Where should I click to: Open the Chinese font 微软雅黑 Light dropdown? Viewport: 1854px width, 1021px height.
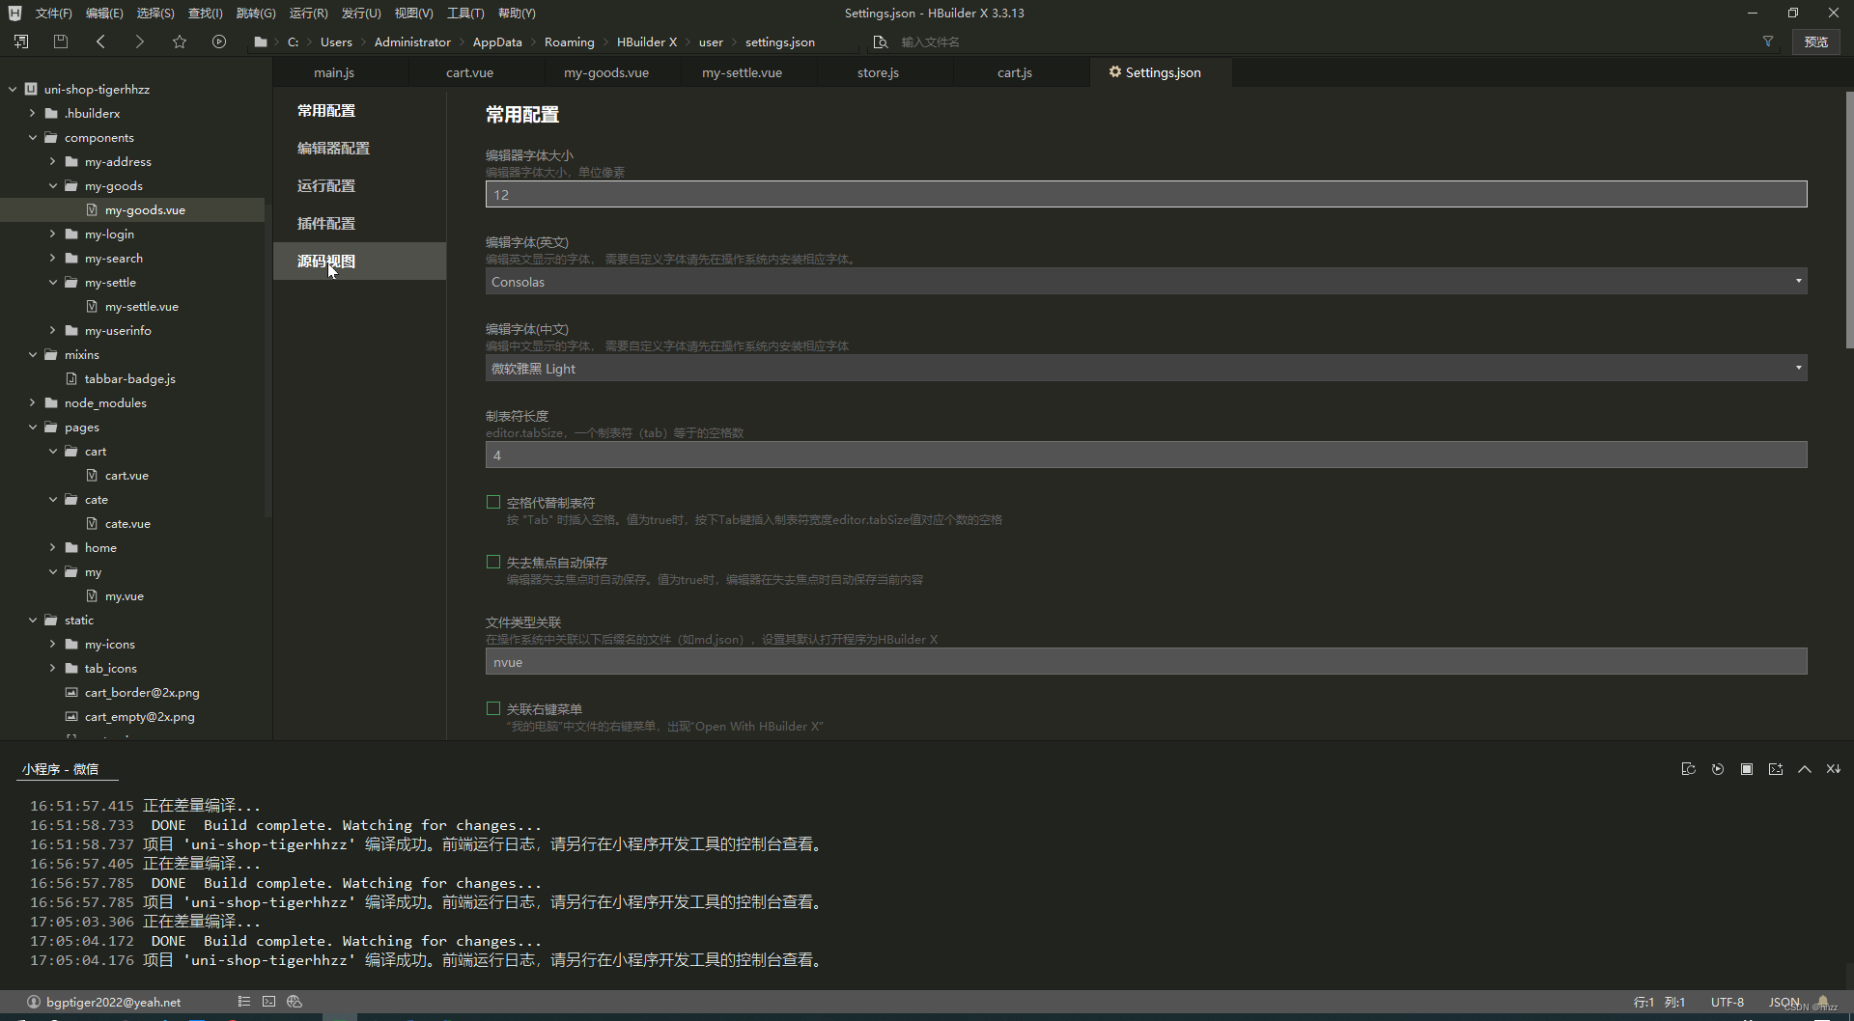tap(1146, 369)
